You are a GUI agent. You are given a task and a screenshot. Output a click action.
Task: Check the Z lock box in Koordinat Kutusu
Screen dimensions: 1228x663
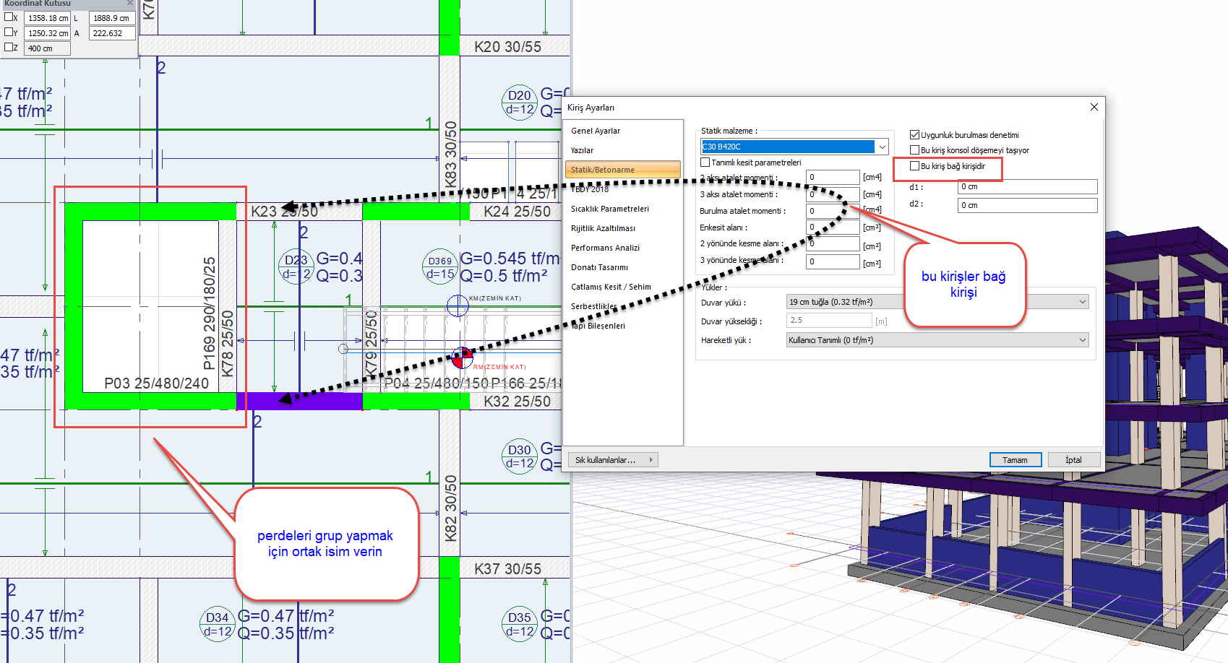pyautogui.click(x=8, y=47)
